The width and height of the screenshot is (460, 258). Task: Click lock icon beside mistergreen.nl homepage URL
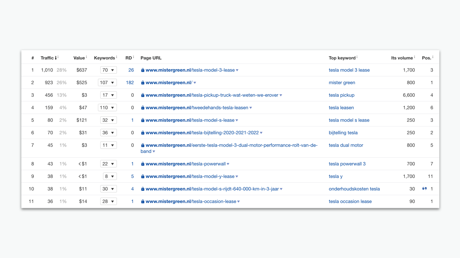point(143,83)
